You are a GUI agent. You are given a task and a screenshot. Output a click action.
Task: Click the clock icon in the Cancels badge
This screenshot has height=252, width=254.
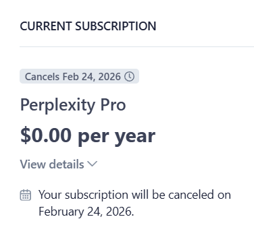(x=130, y=76)
